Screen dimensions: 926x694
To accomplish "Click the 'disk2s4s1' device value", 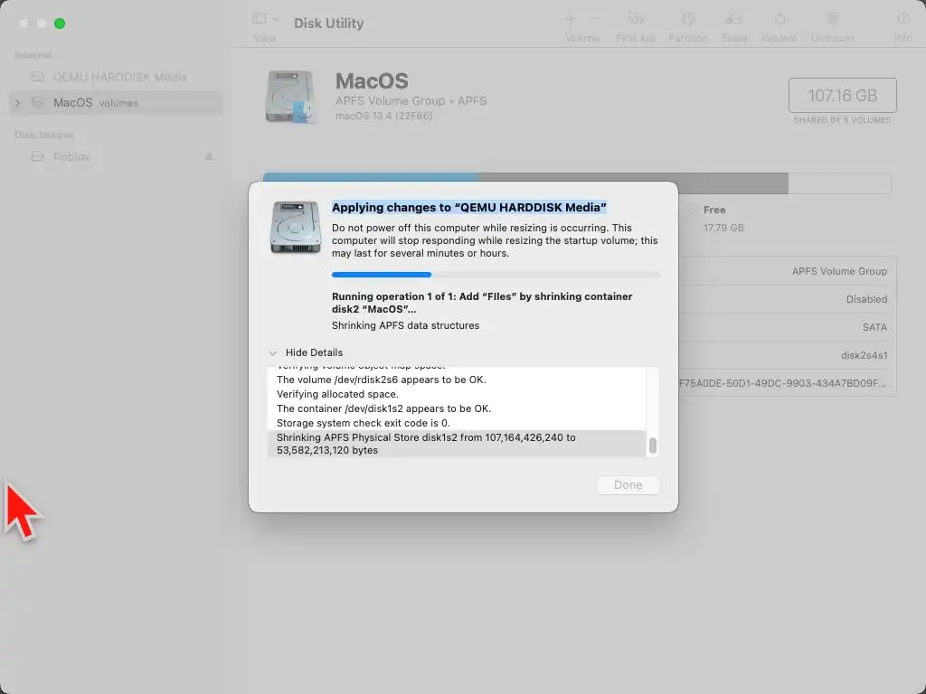I will click(864, 355).
